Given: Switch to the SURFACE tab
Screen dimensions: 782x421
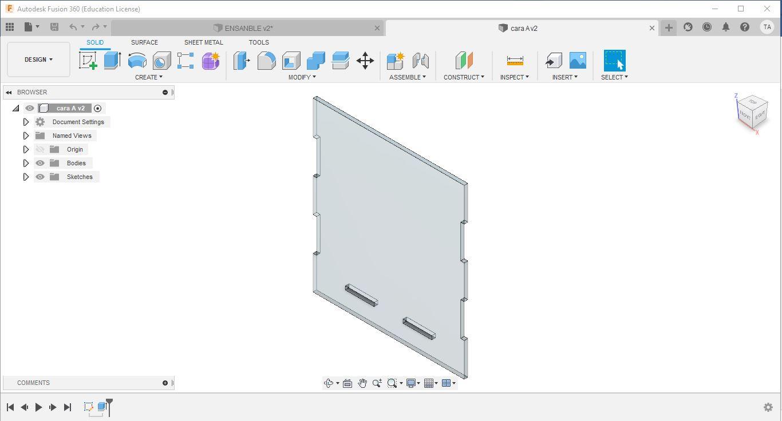Looking at the screenshot, I should click(144, 42).
